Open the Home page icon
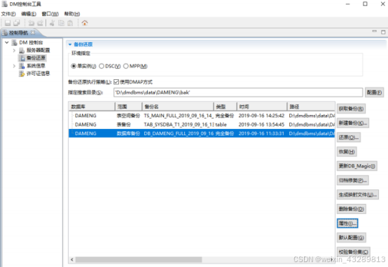This screenshot has height=267, width=388. (x=85, y=23)
